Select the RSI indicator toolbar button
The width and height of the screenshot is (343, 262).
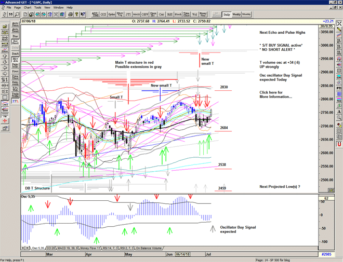169,15
